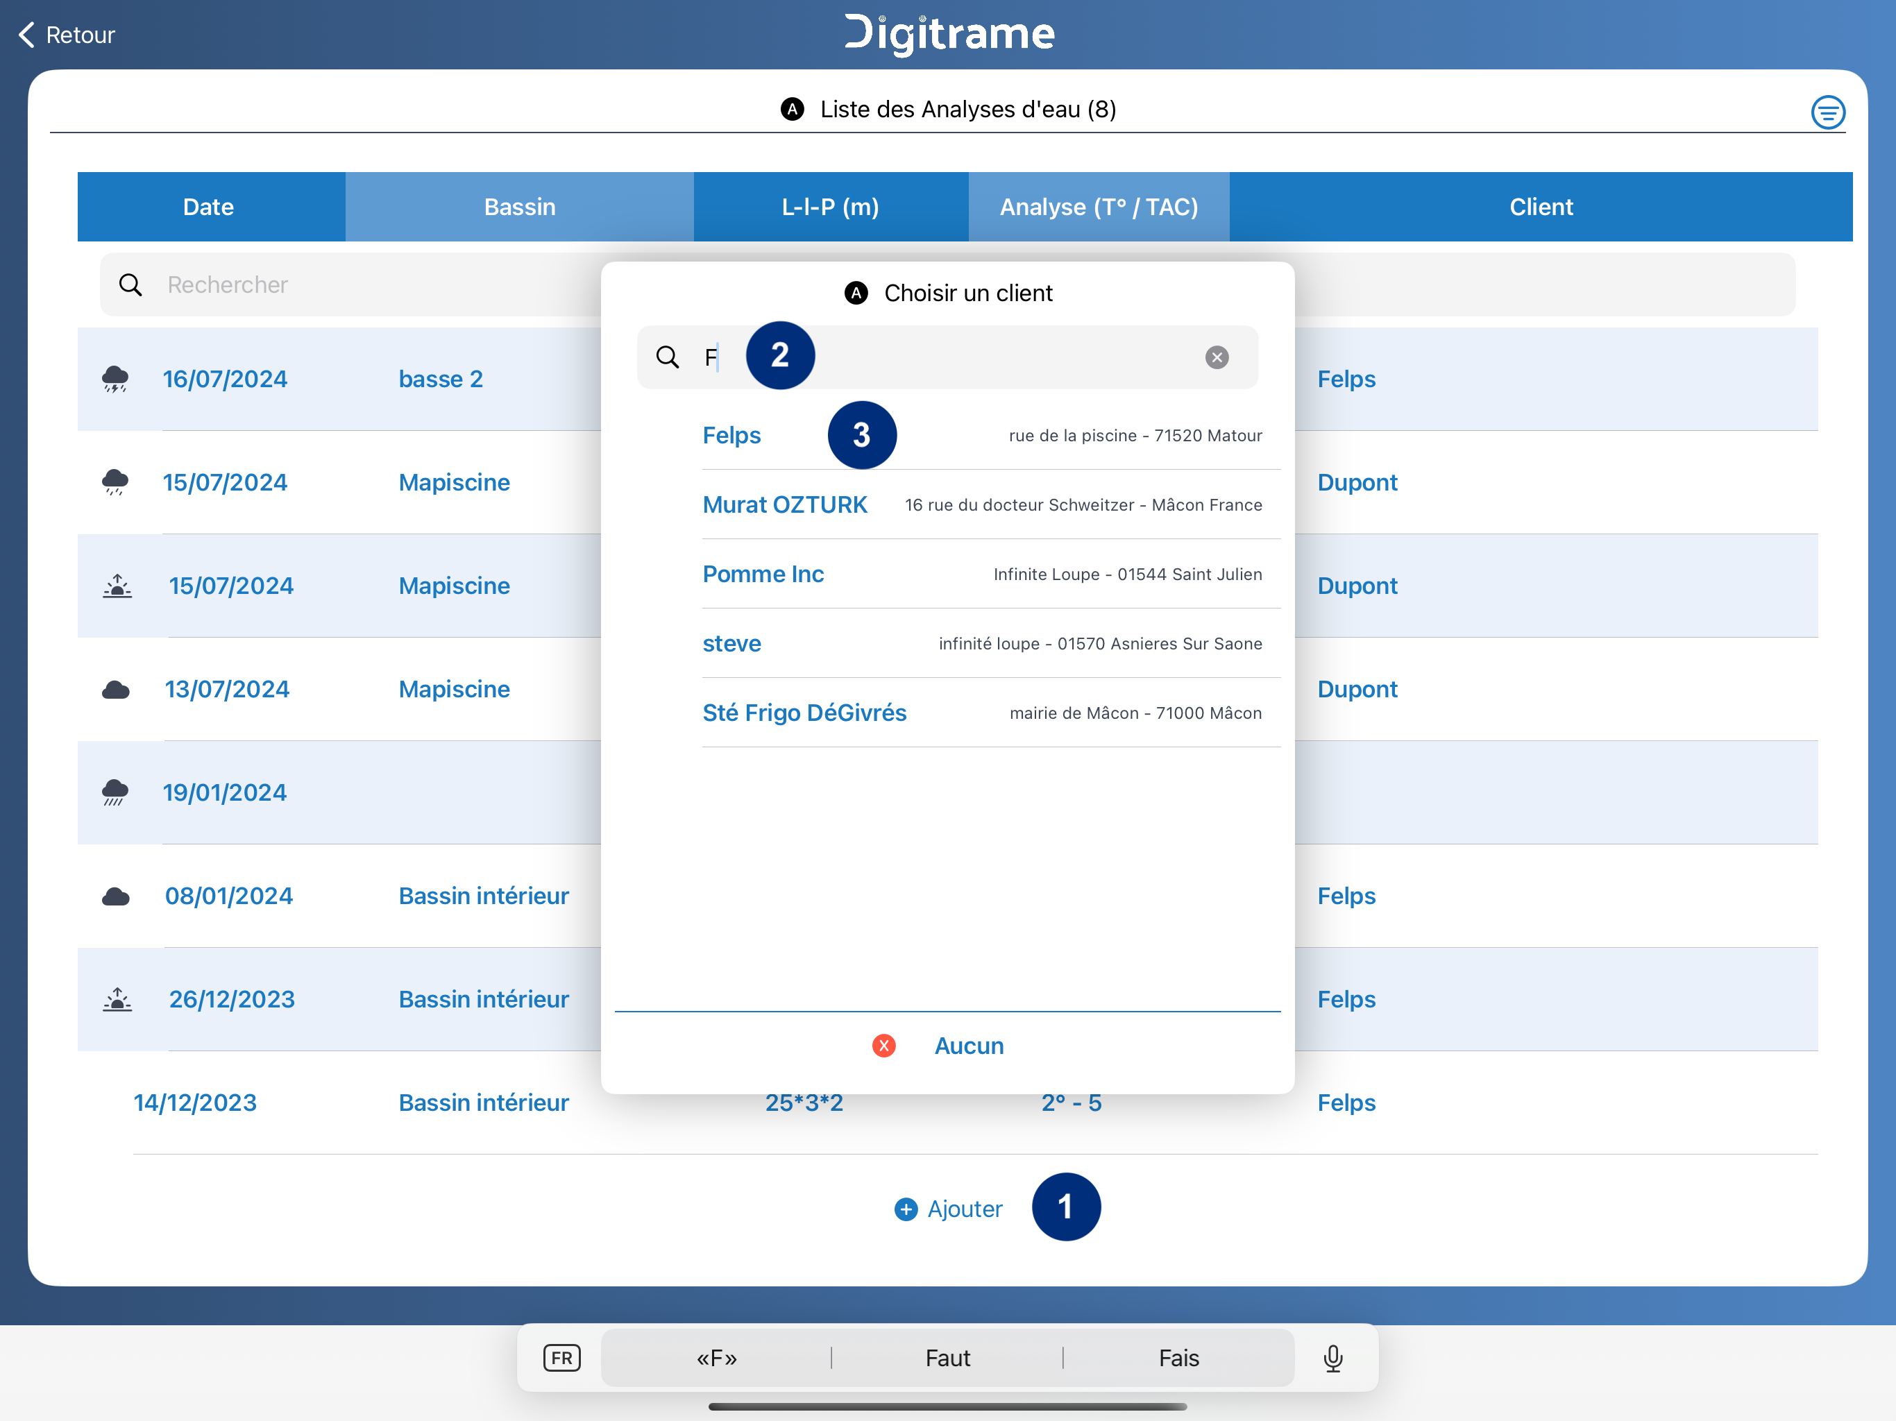The width and height of the screenshot is (1896, 1421).
Task: Click client Felps in the 26/12/2023 row
Action: [x=1346, y=999]
